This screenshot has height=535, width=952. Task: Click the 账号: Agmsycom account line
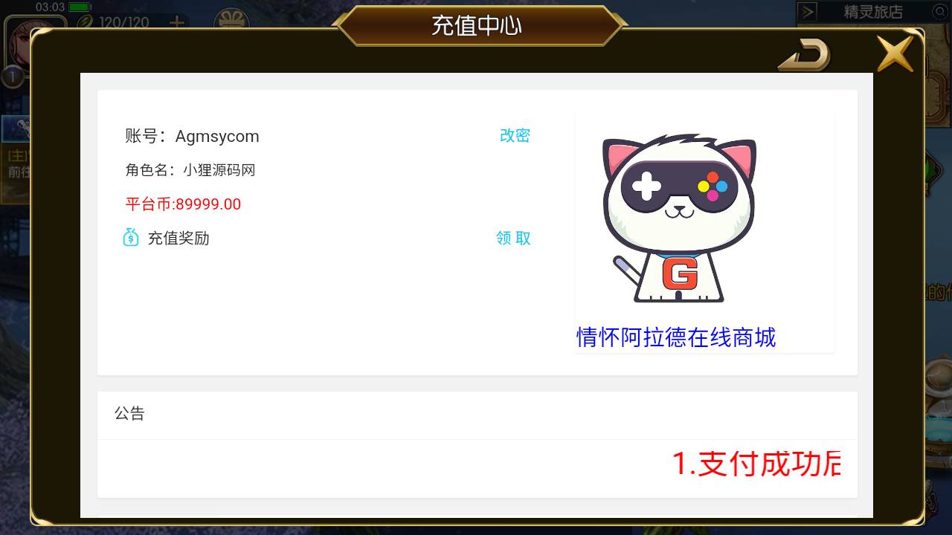point(192,136)
